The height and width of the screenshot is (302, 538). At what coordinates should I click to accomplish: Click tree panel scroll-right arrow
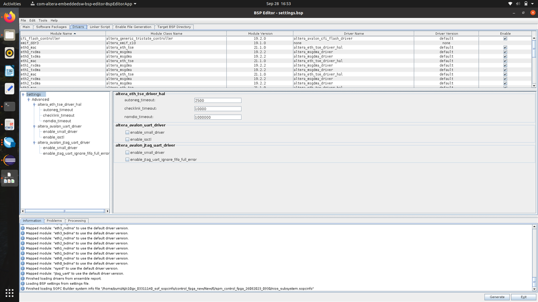(107, 211)
